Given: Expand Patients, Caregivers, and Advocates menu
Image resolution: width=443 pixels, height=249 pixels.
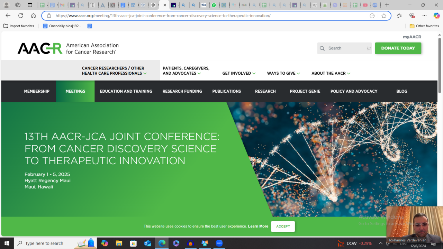Looking at the screenshot, I should pyautogui.click(x=186, y=71).
